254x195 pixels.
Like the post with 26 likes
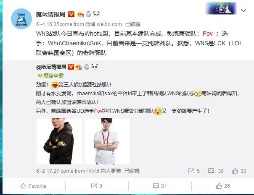pyautogui.click(x=223, y=186)
